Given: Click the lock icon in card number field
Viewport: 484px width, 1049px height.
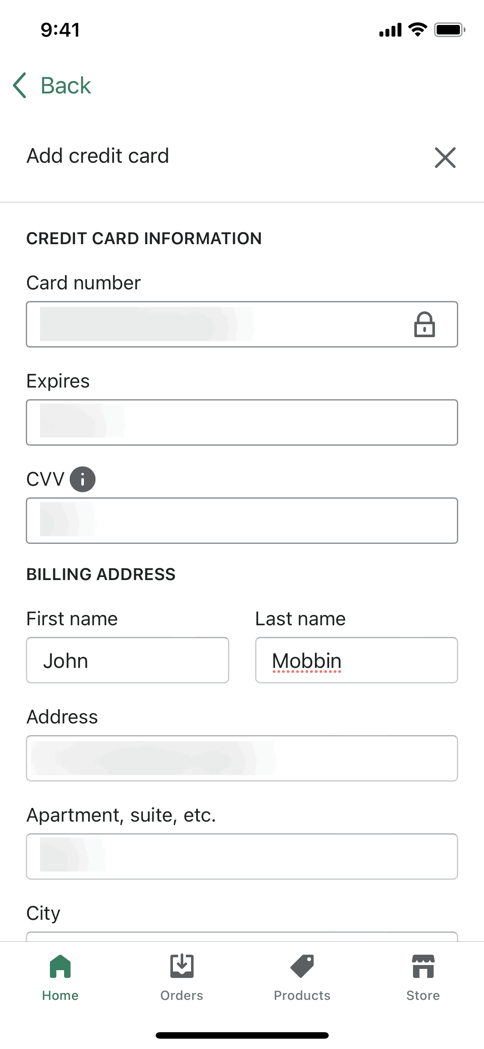Looking at the screenshot, I should 424,324.
